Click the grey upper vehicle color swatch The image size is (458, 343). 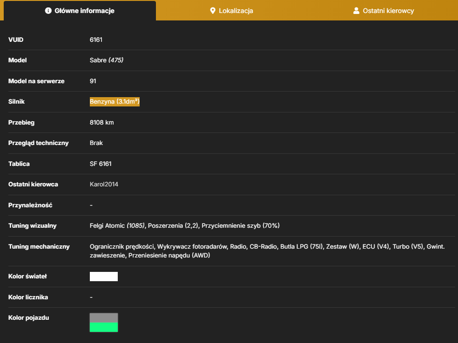[x=104, y=318]
